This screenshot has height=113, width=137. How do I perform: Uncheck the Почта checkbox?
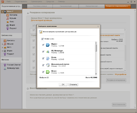pyautogui.click(x=43, y=58)
